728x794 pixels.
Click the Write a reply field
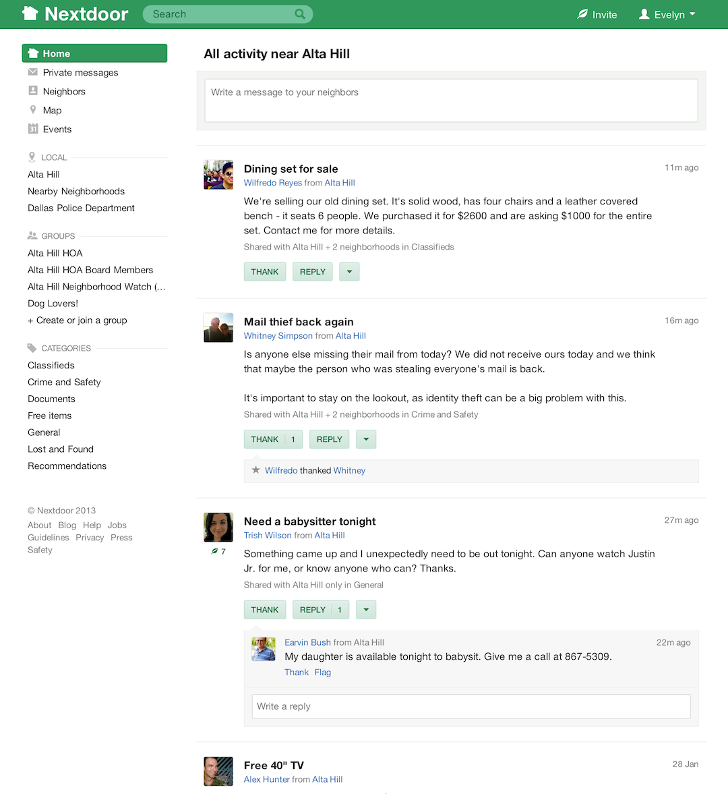click(x=471, y=706)
